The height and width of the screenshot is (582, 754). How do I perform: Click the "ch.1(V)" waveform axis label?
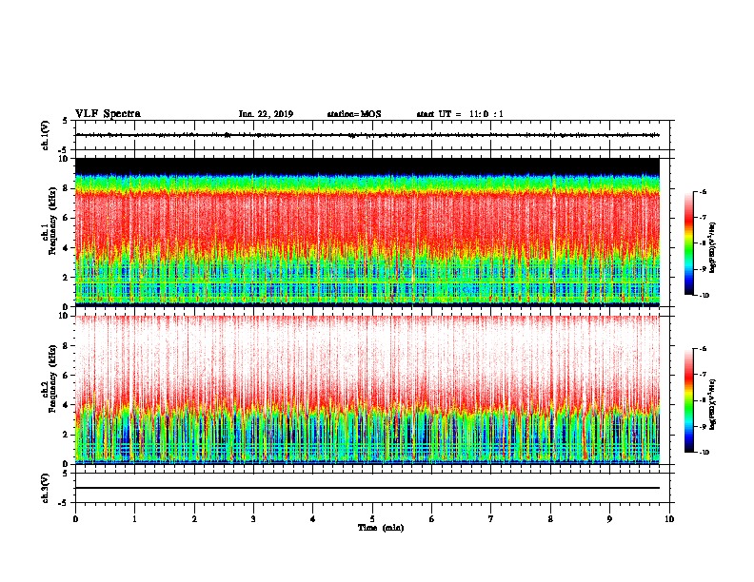[46, 135]
